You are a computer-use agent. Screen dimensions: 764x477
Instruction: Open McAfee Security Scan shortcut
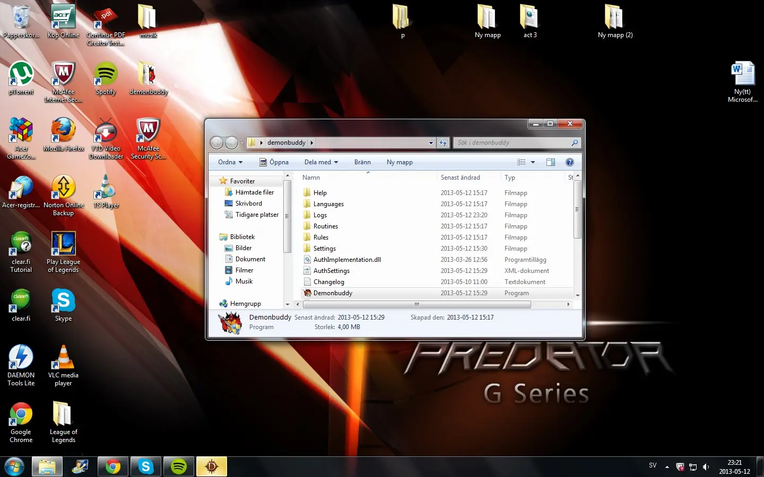pos(148,139)
